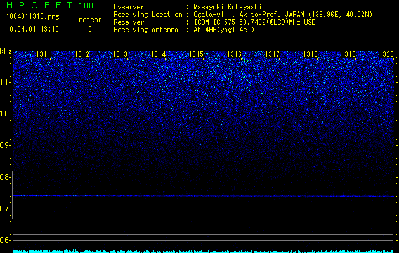Click the small signal blip below the 1317 marker
399x253 pixels.
point(266,194)
